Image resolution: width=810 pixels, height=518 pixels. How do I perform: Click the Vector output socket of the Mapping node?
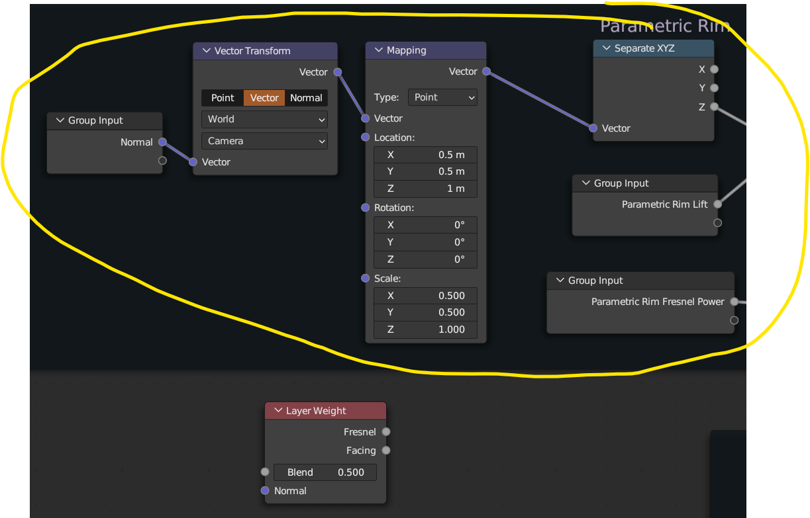[486, 71]
